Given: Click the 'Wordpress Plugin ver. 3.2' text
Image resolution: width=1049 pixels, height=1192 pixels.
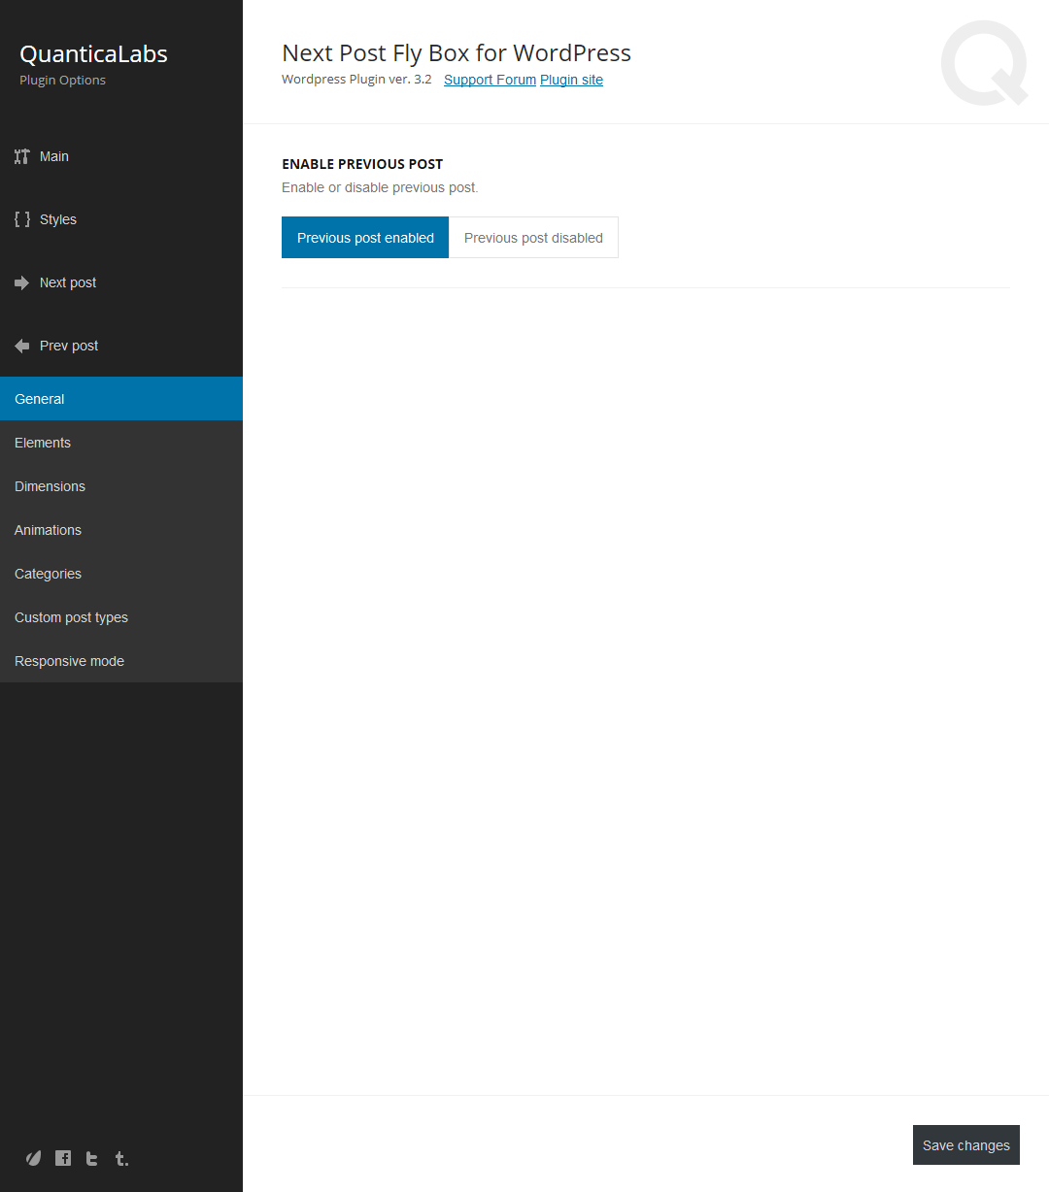Looking at the screenshot, I should point(356,80).
